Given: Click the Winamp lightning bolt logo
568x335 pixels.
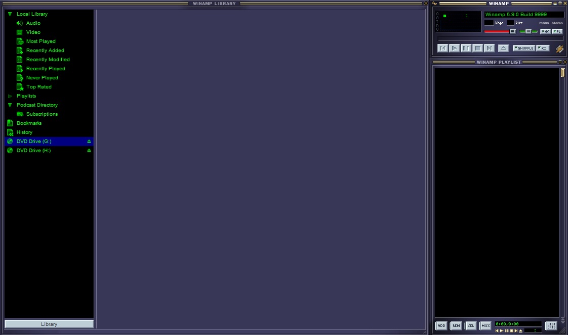Looking at the screenshot, I should click(560, 49).
